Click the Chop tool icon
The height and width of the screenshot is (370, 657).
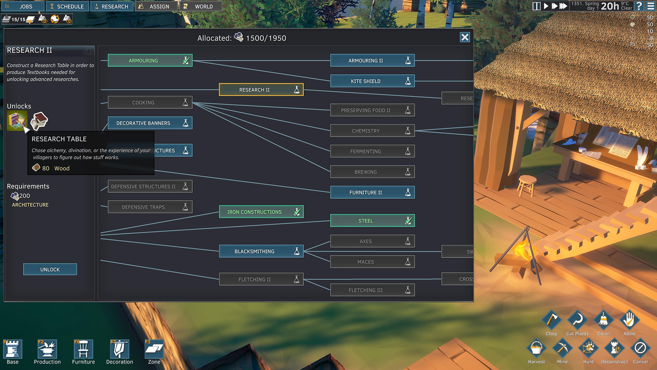click(551, 321)
